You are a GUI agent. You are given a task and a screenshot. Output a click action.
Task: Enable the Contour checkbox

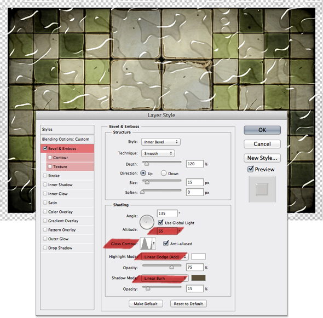coord(50,157)
